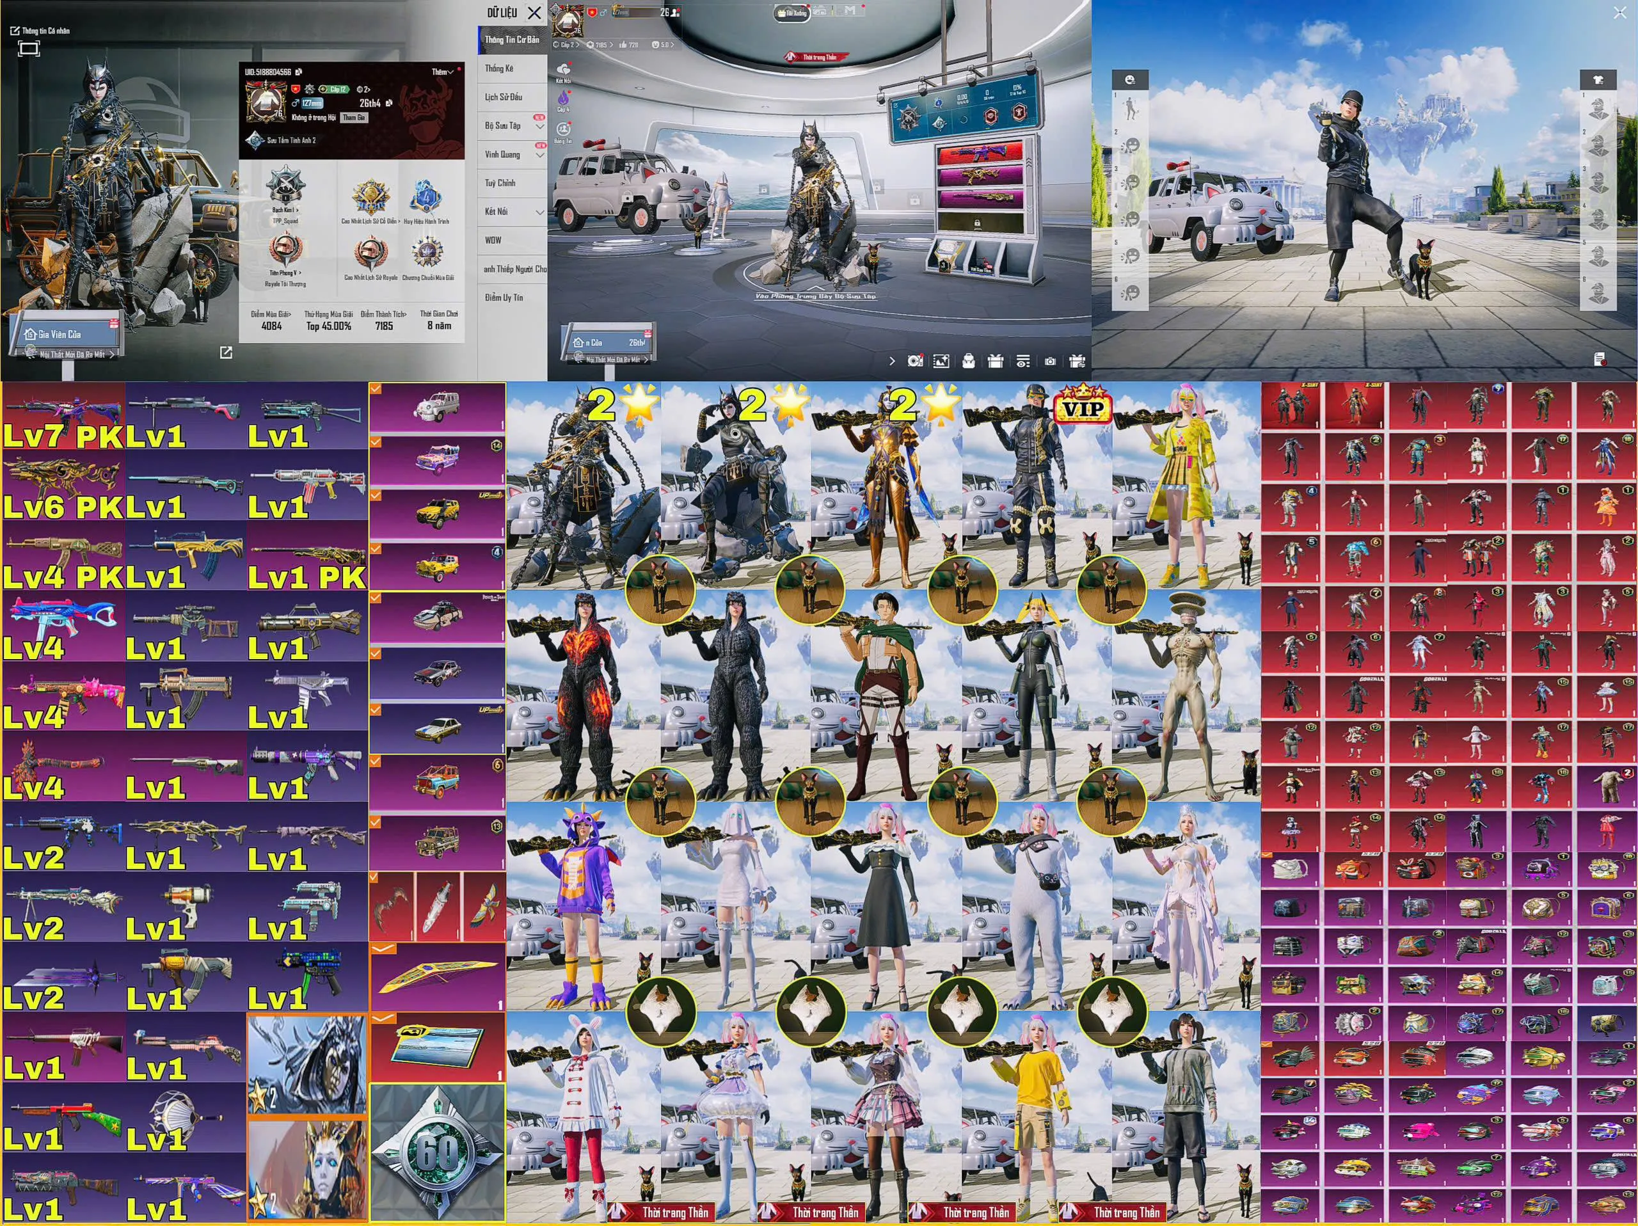Toggle the eye display-list icon in lobby toolbar
The width and height of the screenshot is (1638, 1226).
tap(1022, 362)
